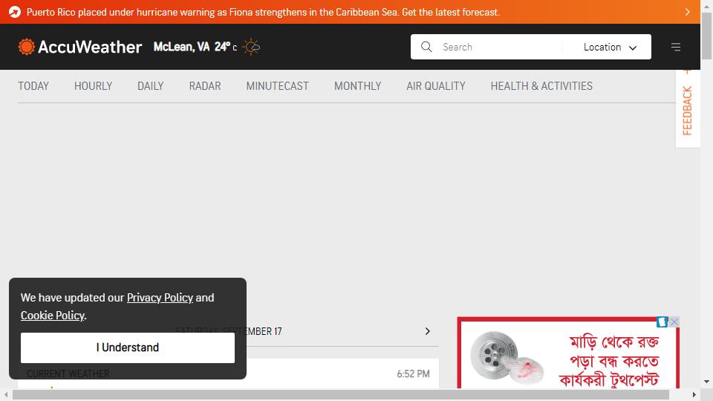Viewport: 713px width, 401px height.
Task: Go to the RADAR tab
Action: [205, 86]
